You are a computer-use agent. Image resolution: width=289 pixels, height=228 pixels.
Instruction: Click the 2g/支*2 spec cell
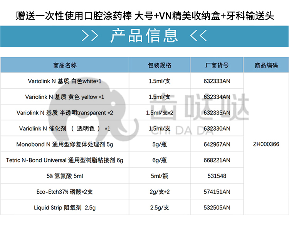[x=160, y=192]
